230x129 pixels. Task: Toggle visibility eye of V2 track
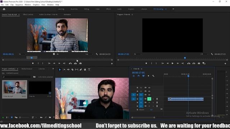point(149,91)
